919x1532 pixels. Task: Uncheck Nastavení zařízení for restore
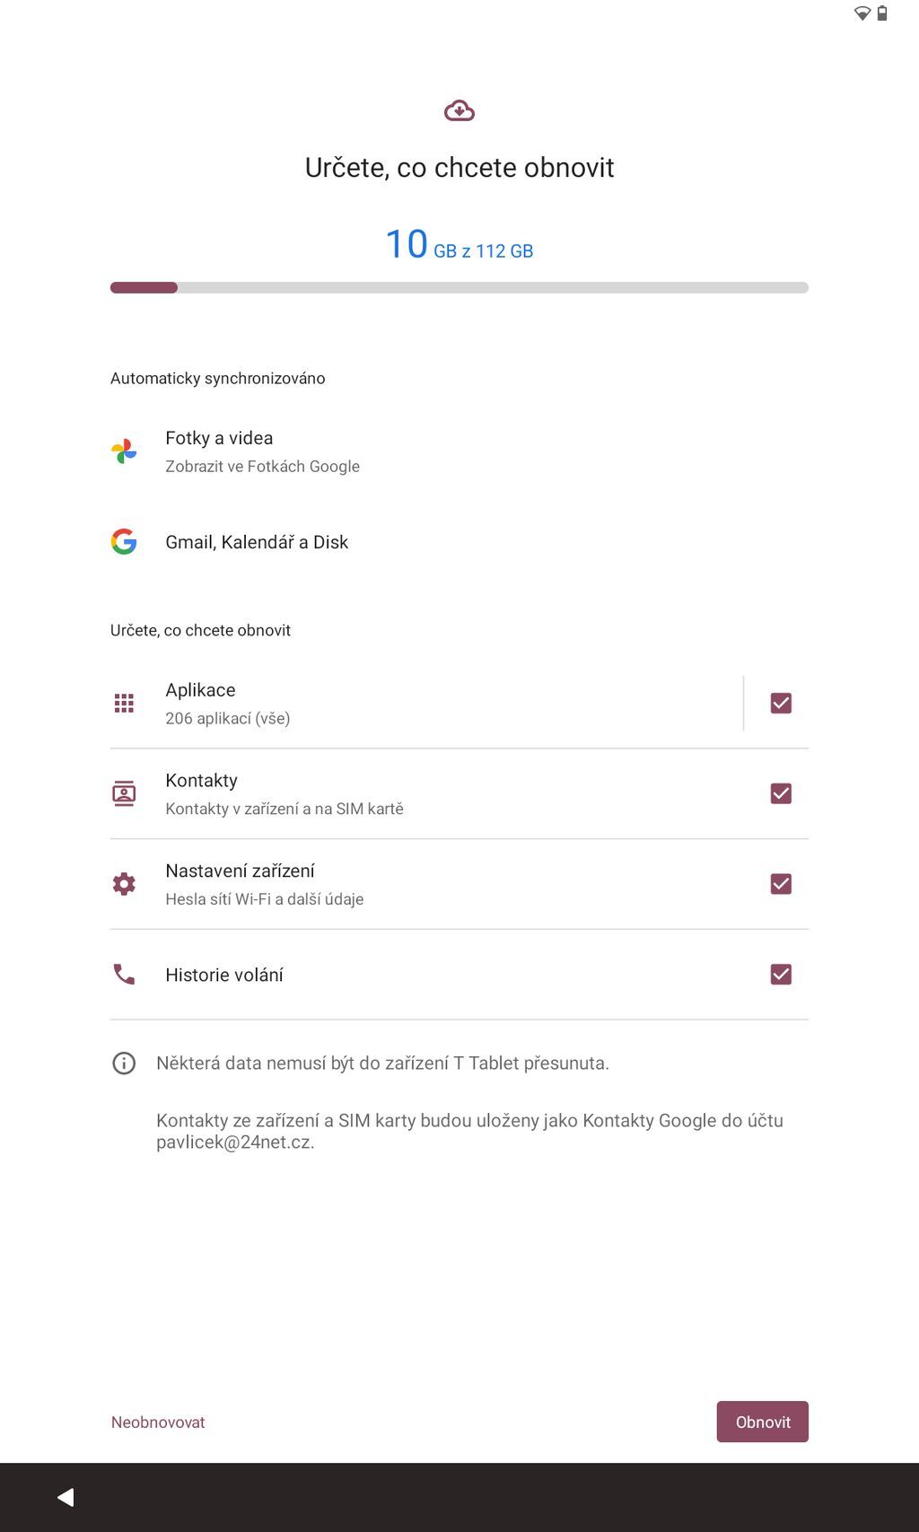pos(781,883)
